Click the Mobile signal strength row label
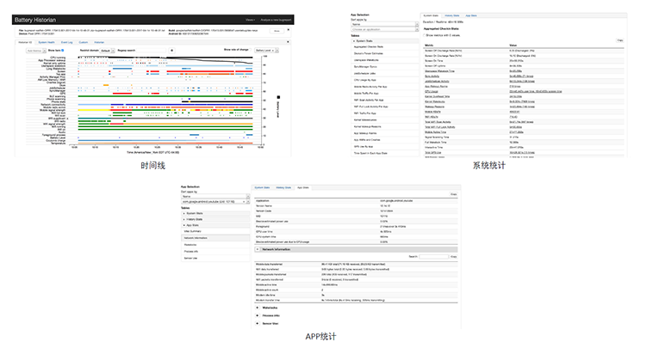The width and height of the screenshot is (646, 348). [53, 110]
